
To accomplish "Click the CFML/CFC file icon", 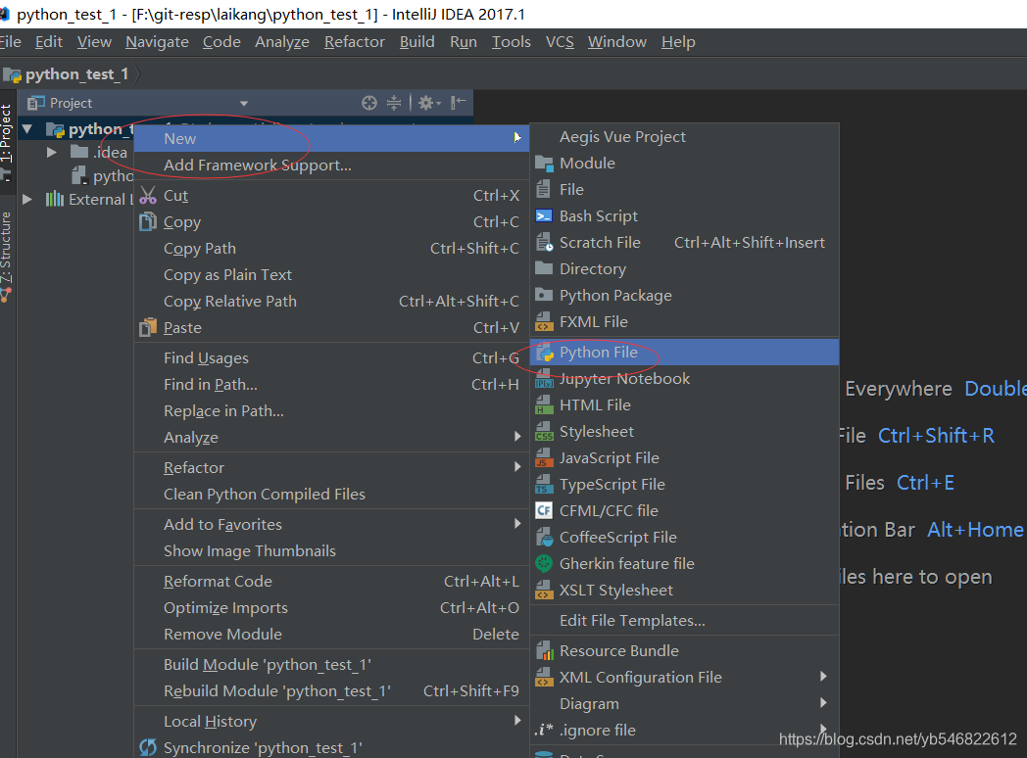I will click(x=544, y=510).
